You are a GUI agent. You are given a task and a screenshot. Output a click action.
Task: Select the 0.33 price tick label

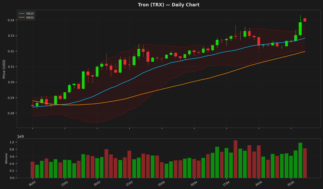11,36
